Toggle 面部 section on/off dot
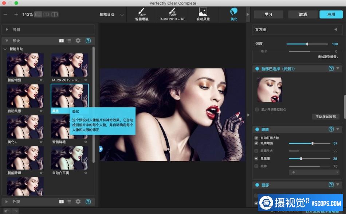 coord(257,185)
